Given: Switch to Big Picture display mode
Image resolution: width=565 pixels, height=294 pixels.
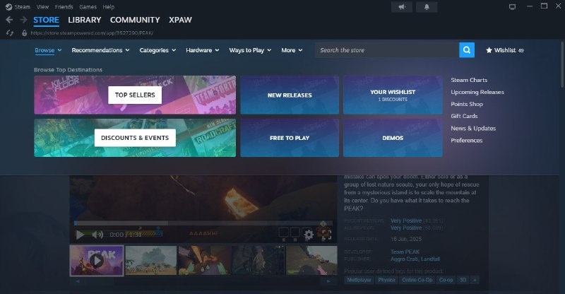Looking at the screenshot, I should pos(512,7).
